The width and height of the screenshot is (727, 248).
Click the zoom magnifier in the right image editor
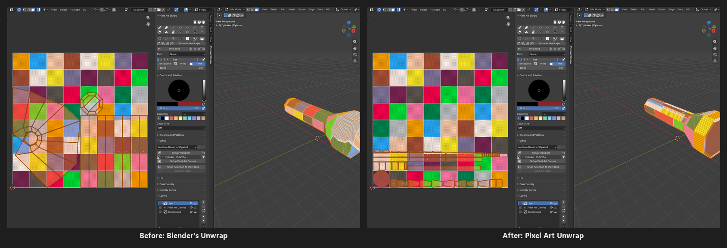click(x=508, y=18)
